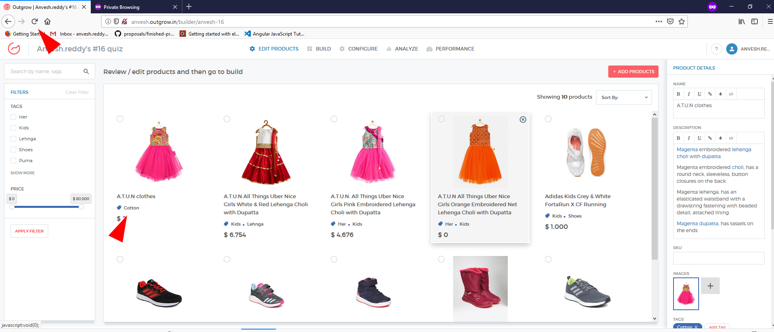Viewport: 774px width, 332px height.
Task: Open the proposals/finished-pr GitHub bookmark
Action: click(x=144, y=34)
